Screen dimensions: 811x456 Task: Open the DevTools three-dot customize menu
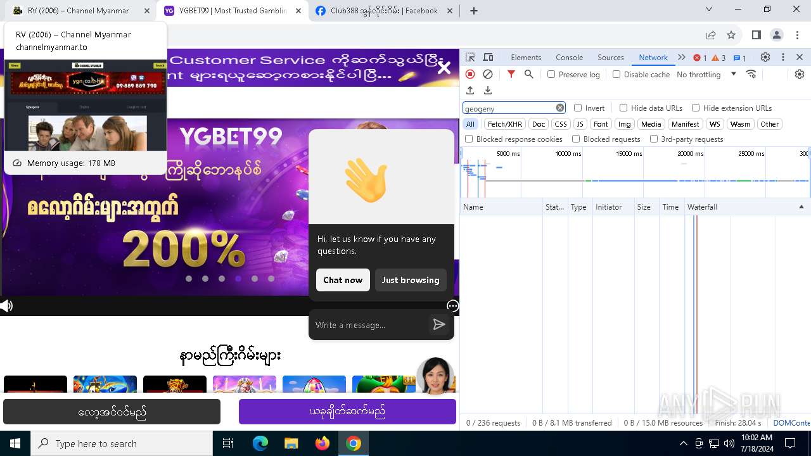(783, 57)
